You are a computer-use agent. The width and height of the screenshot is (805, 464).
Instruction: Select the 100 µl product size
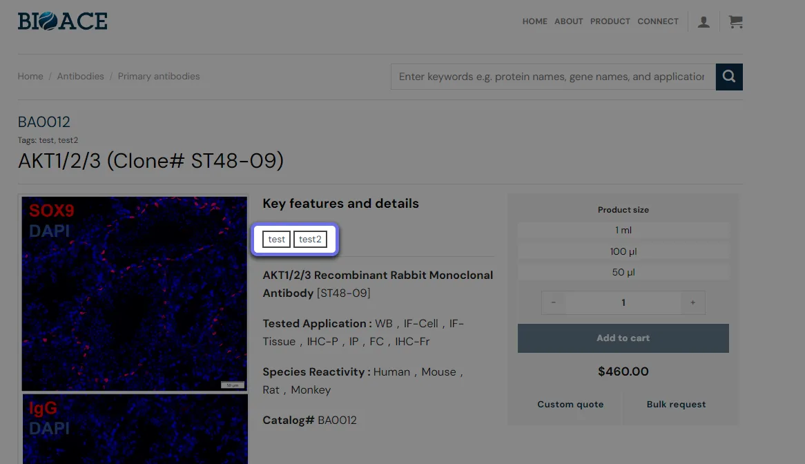pyautogui.click(x=623, y=251)
